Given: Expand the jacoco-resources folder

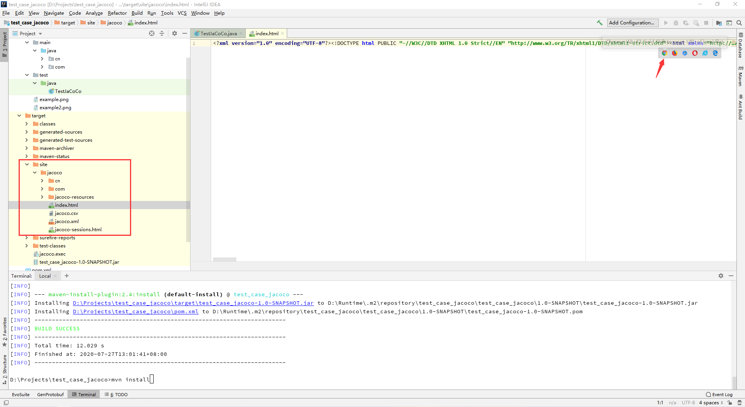Looking at the screenshot, I should [42, 197].
